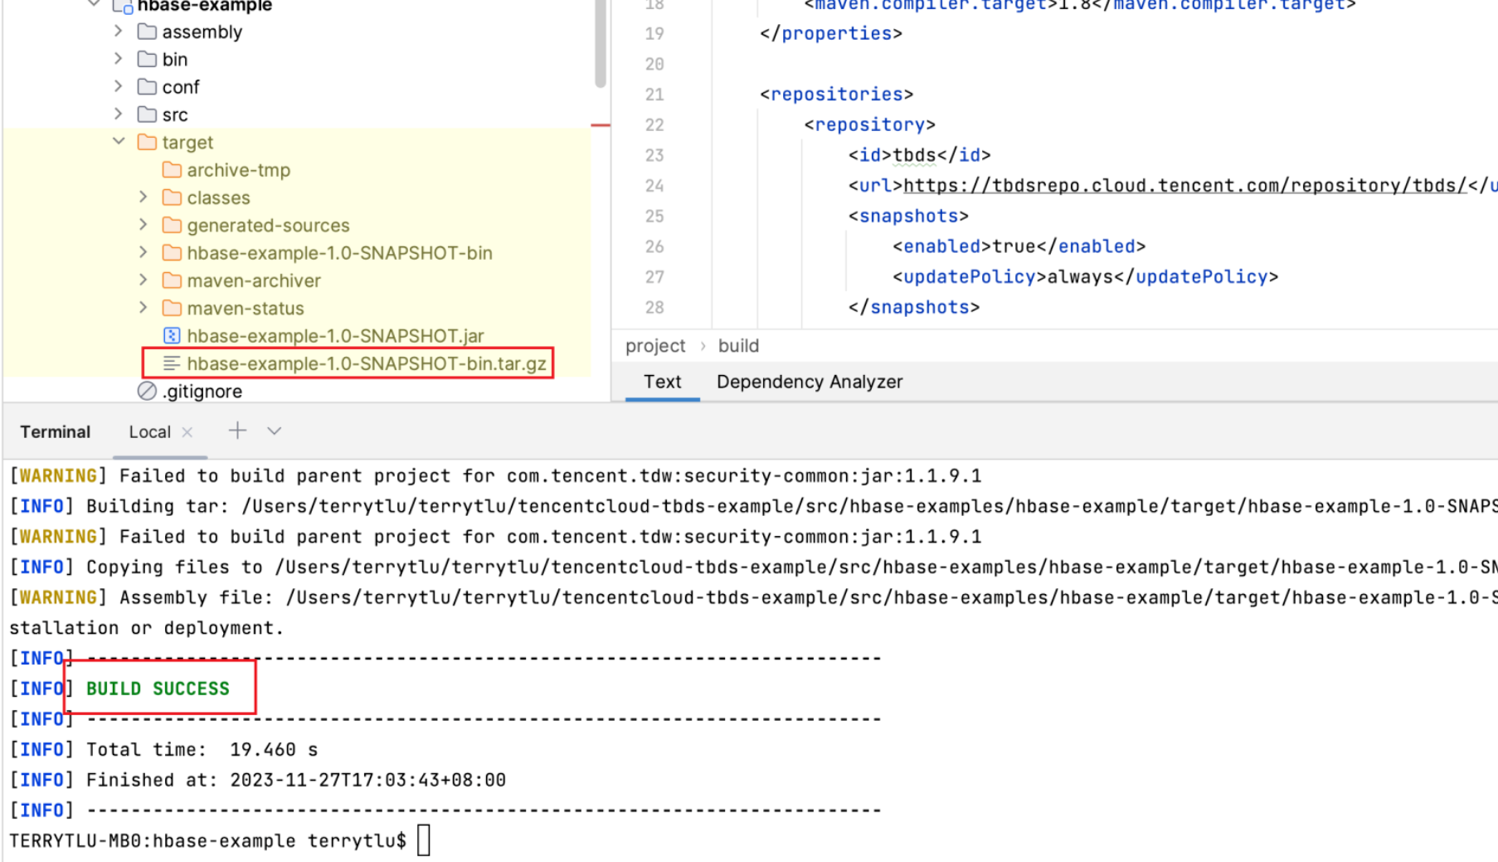Viewport: 1498px width, 862px height.
Task: Click the generated-sources folder icon
Action: [172, 226]
